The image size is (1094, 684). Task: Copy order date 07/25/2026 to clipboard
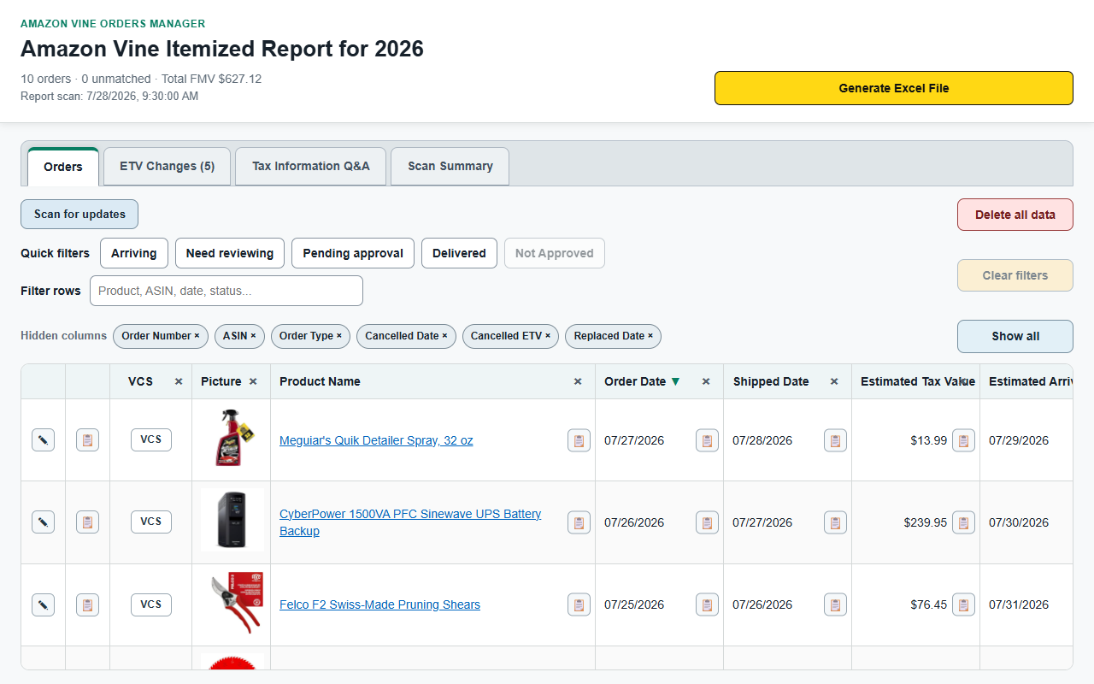coord(707,604)
